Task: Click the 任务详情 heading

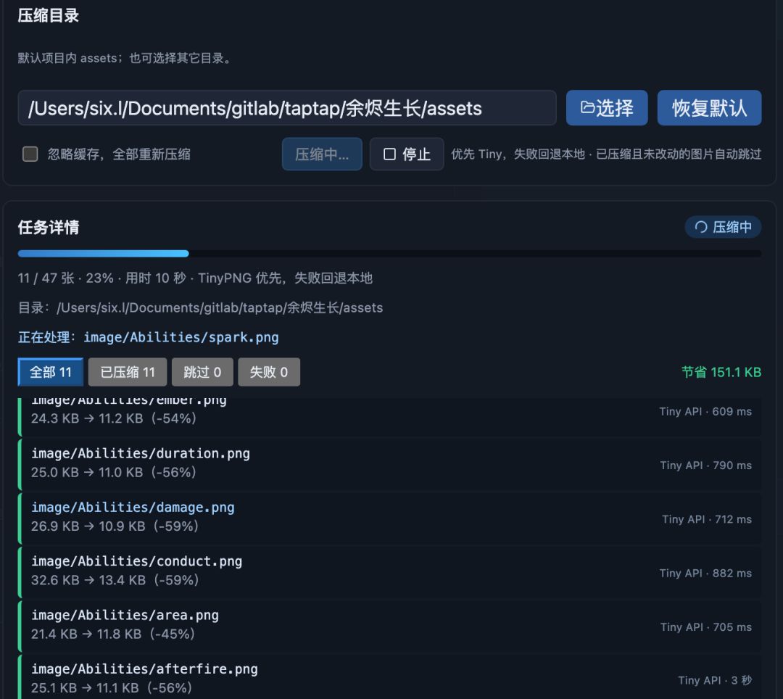Action: [49, 227]
